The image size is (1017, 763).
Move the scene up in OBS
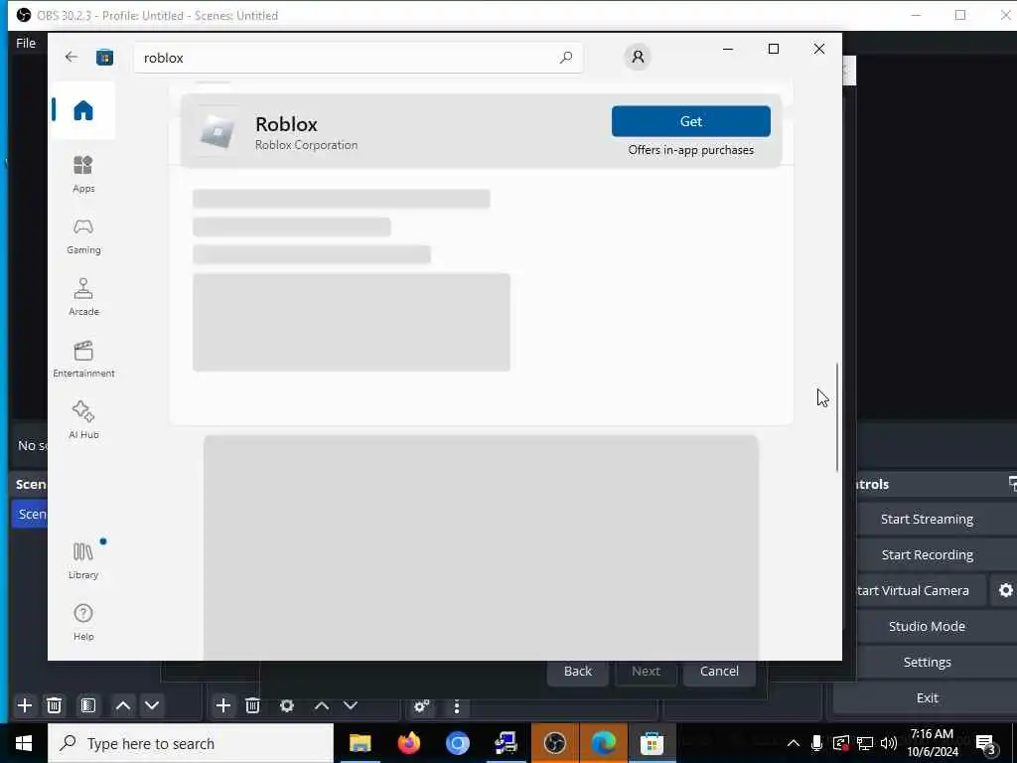pos(122,705)
